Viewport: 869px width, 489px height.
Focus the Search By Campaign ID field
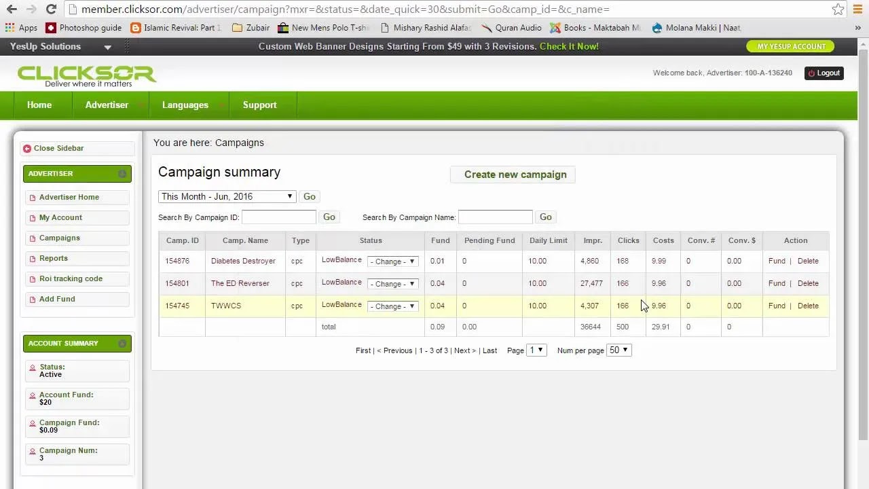coord(279,217)
